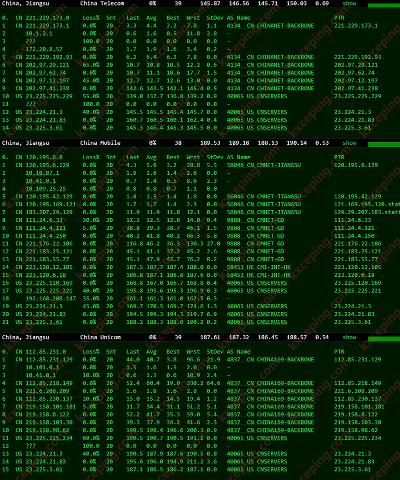
Task: Click CHINA169-BACKBONE name in the 219.158.98.62 row
Action: click(285, 430)
